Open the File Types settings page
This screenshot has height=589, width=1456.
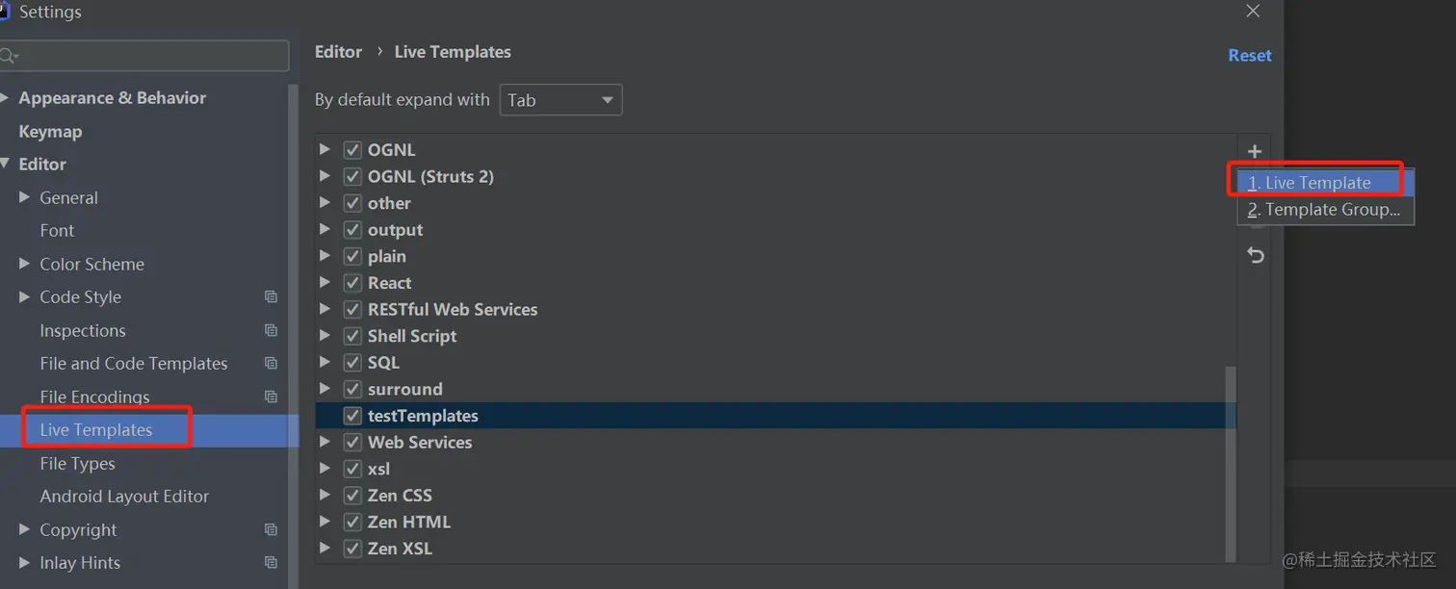click(77, 464)
